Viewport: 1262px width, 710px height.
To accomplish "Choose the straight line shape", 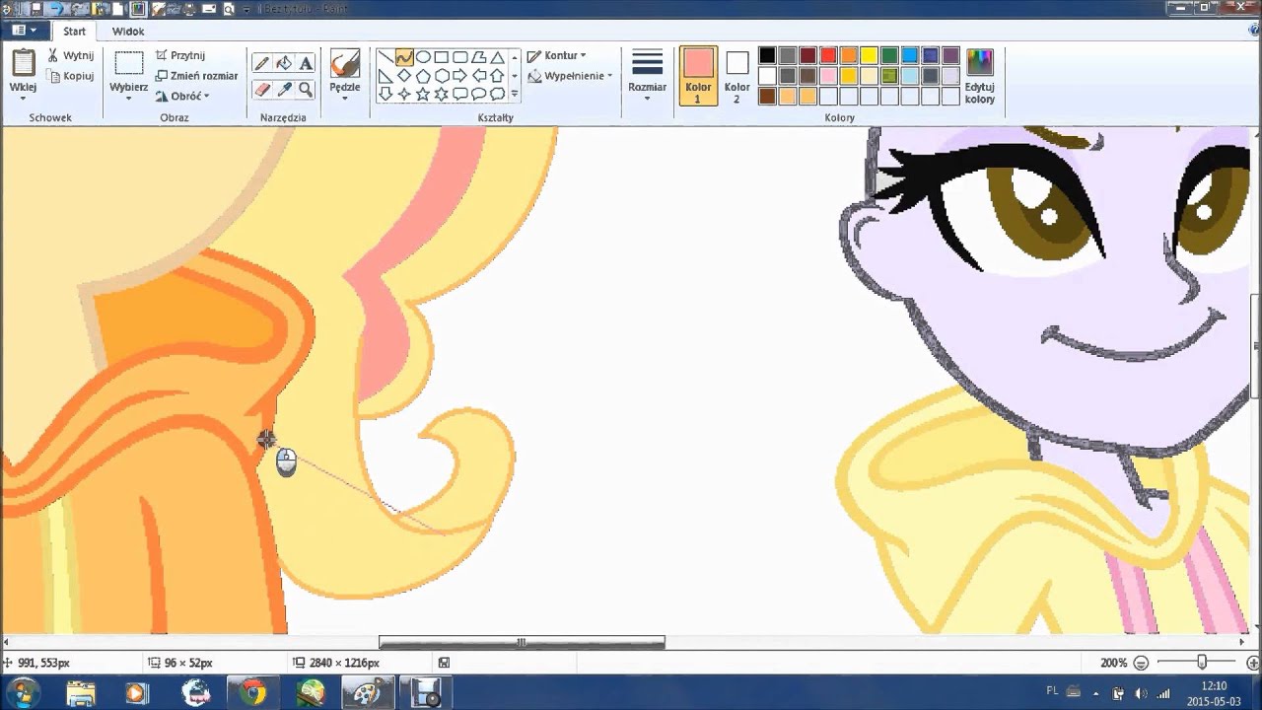I will pos(386,57).
